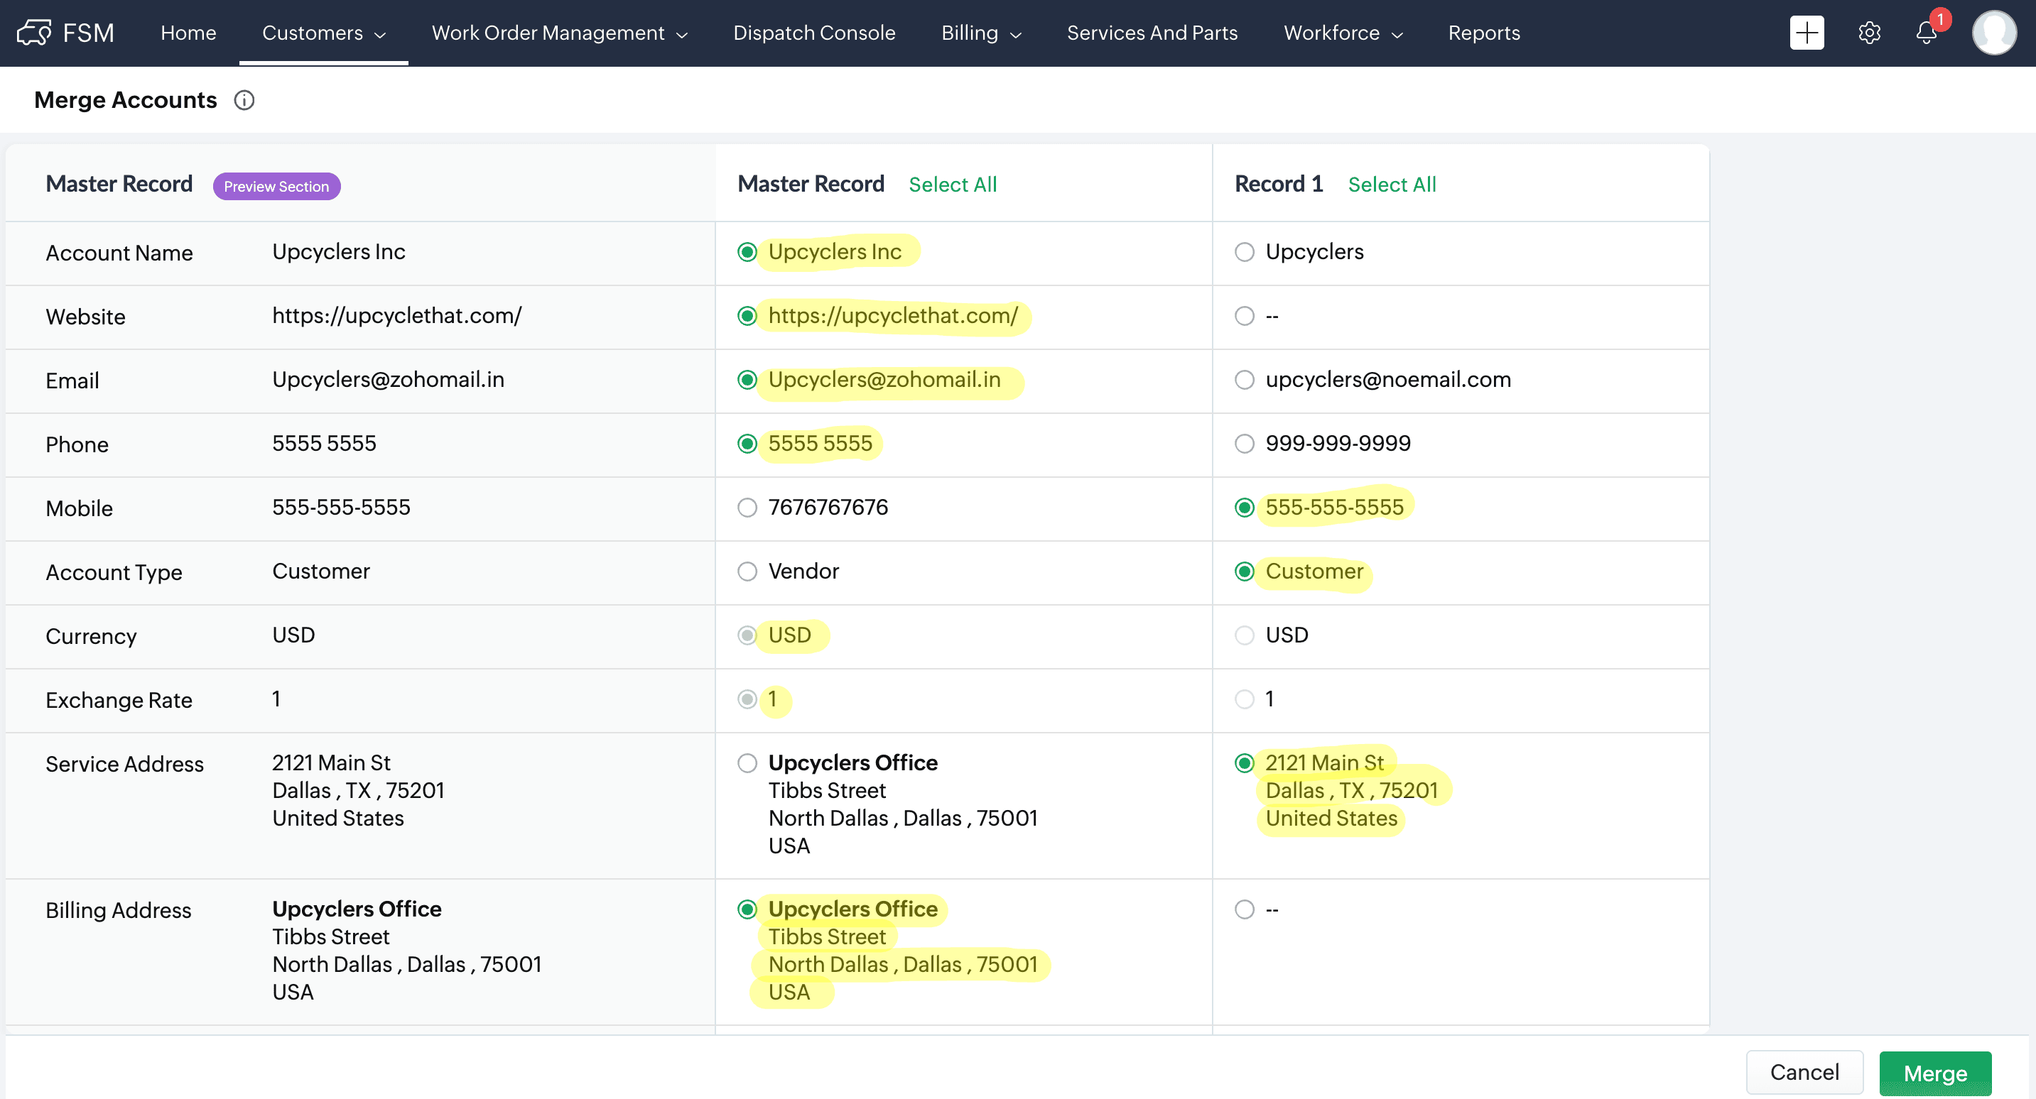Open settings gear icon
The image size is (2036, 1099).
1868,33
